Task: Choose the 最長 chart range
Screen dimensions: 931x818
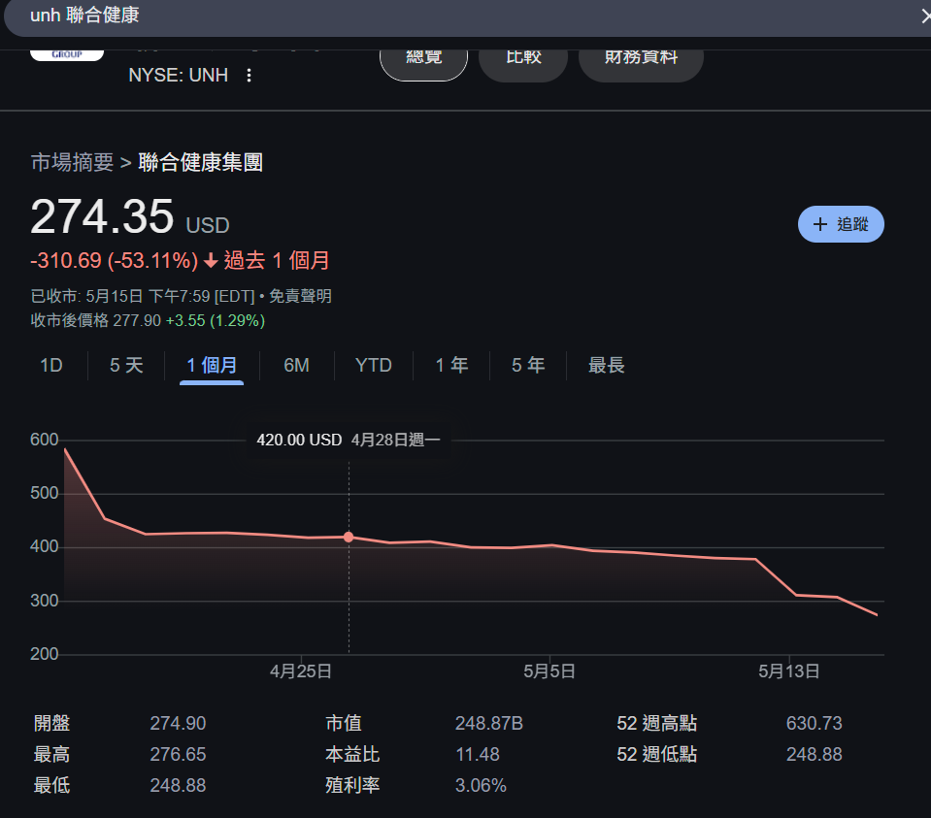Action: 606,366
